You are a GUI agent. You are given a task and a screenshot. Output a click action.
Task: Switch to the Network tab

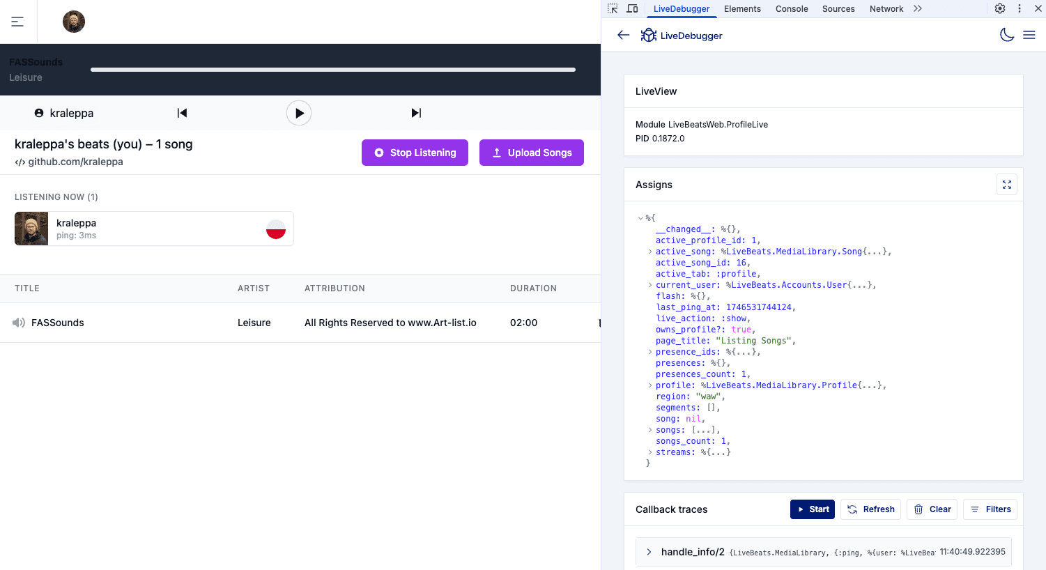coord(886,9)
